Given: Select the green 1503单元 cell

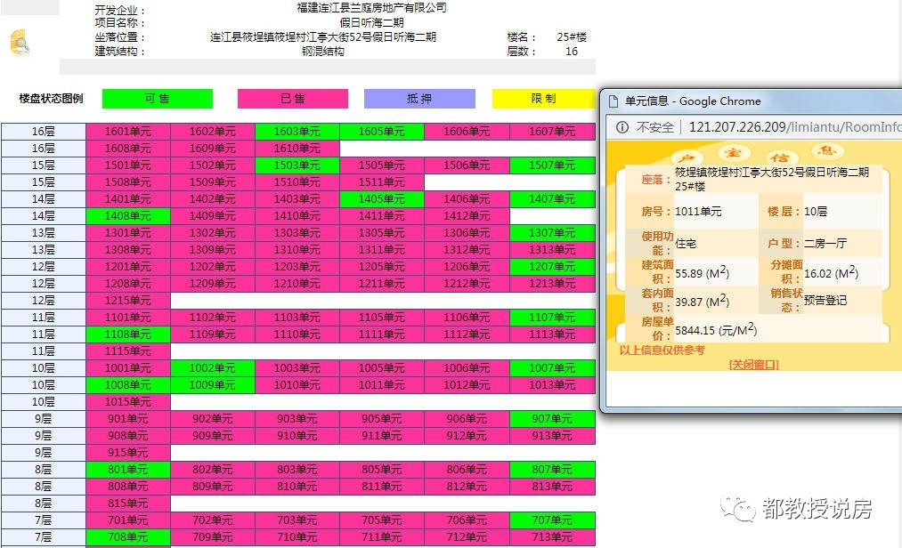Looking at the screenshot, I should coord(293,165).
